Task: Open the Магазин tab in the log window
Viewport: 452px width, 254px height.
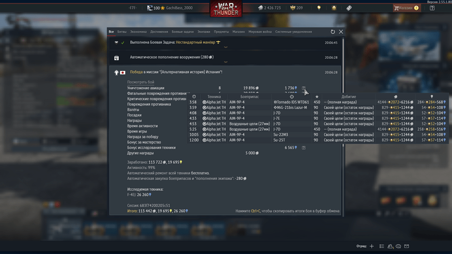Action: click(239, 32)
